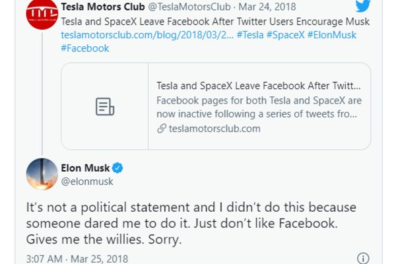Click the Twitter bird logo

364,5
